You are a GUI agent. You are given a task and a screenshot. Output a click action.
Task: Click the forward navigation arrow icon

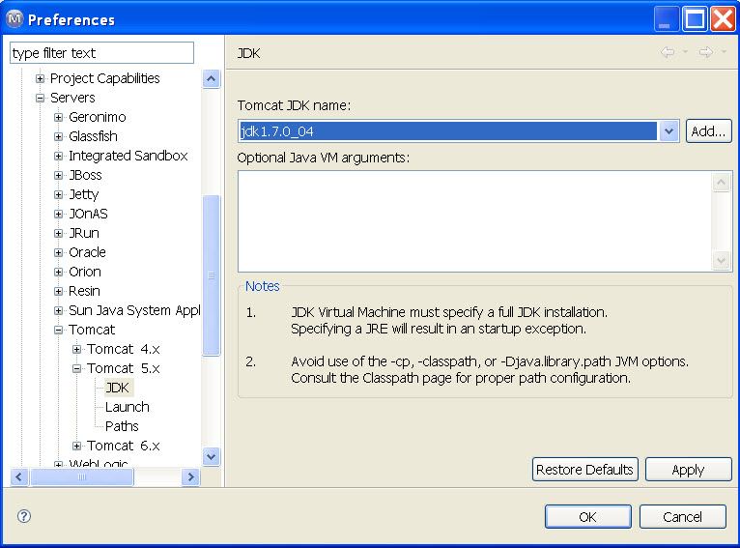706,52
